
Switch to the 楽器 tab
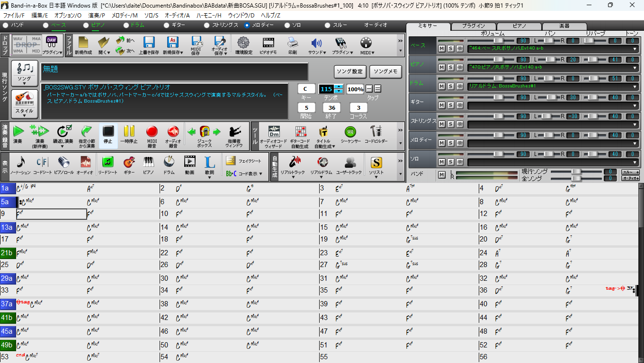click(x=563, y=26)
